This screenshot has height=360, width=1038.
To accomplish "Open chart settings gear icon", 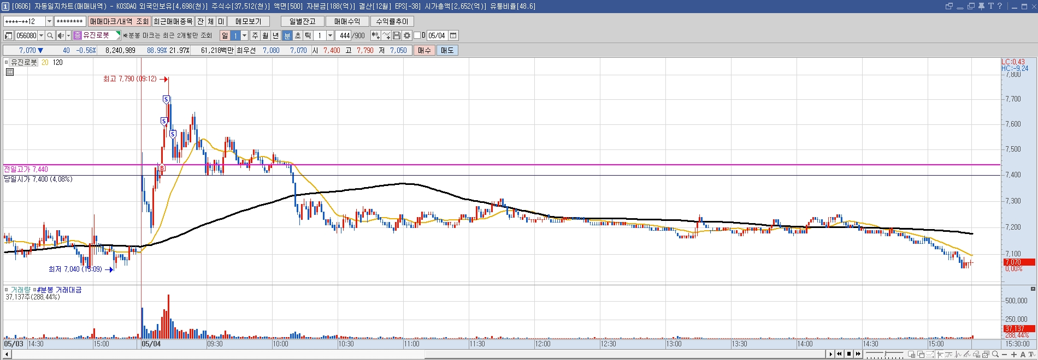I will [407, 35].
